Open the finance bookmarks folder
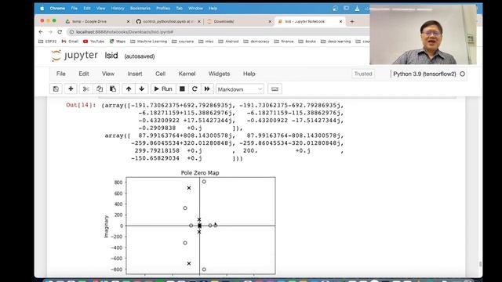This screenshot has width=502, height=282. (x=285, y=42)
